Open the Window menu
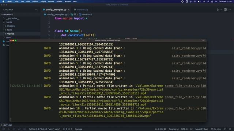 pos(68,1)
